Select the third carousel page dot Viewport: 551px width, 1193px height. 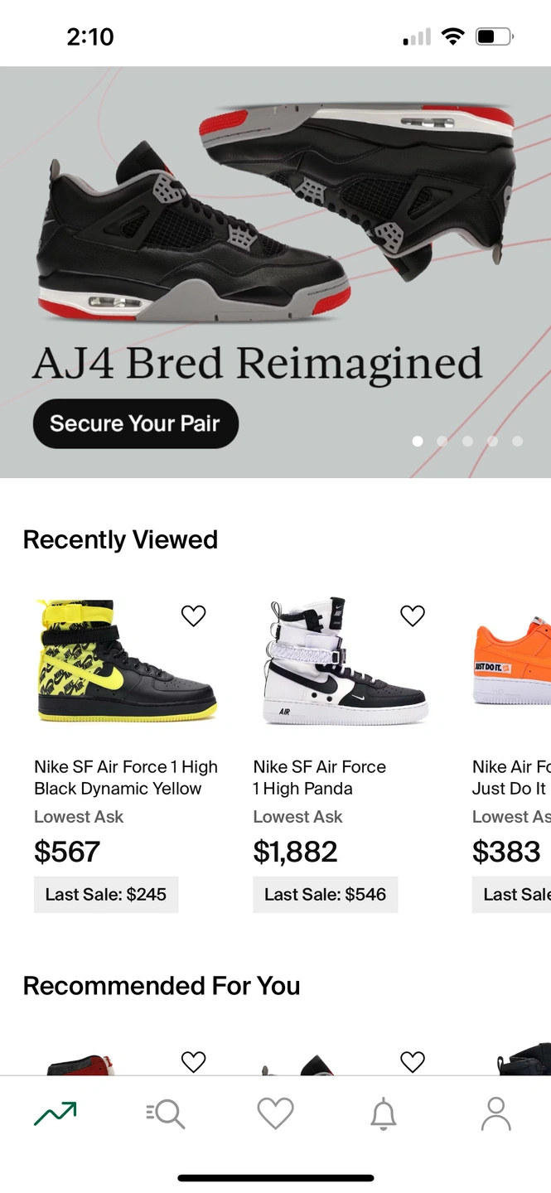tap(467, 441)
